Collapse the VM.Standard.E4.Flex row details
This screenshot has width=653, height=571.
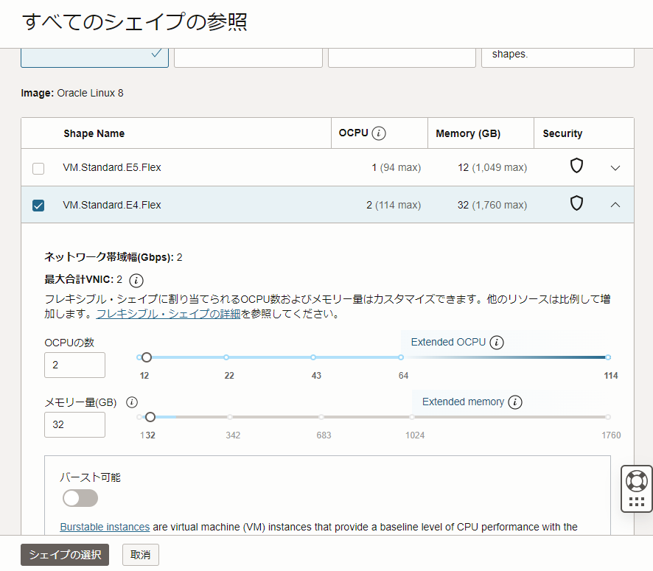[615, 205]
